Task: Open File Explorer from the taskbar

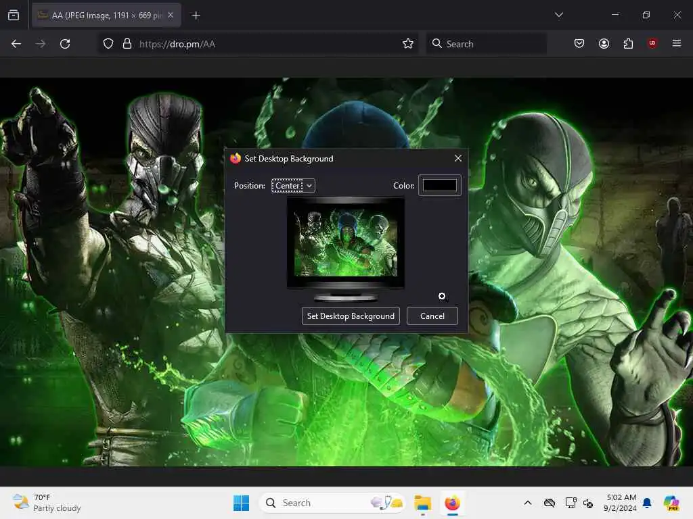Action: (422, 503)
